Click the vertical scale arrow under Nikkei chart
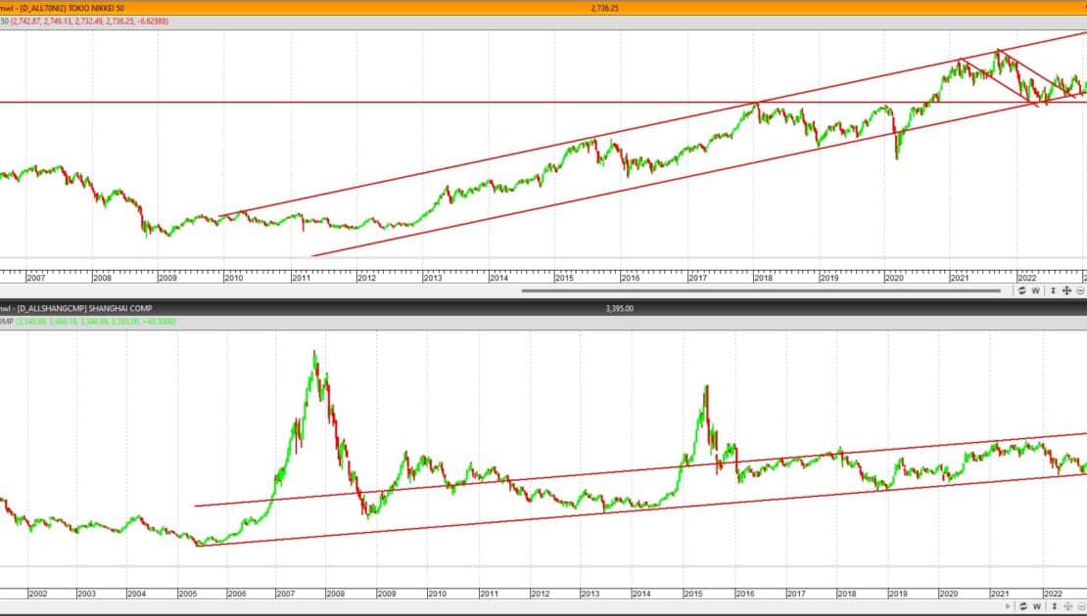The width and height of the screenshot is (1087, 616). click(1053, 290)
